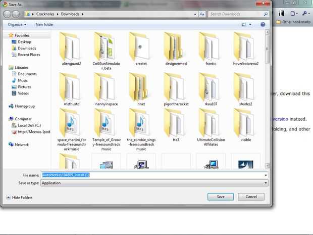This screenshot has height=235, width=313.
Task: Open the frantic folder
Action: coord(211,49)
